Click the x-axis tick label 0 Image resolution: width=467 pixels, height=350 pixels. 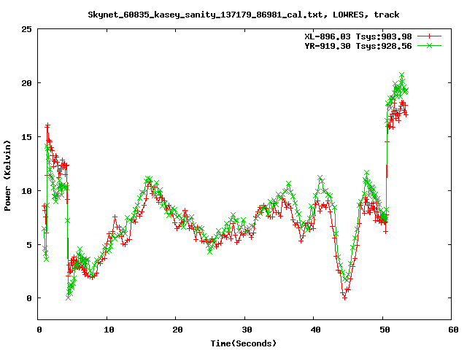[x=39, y=330]
